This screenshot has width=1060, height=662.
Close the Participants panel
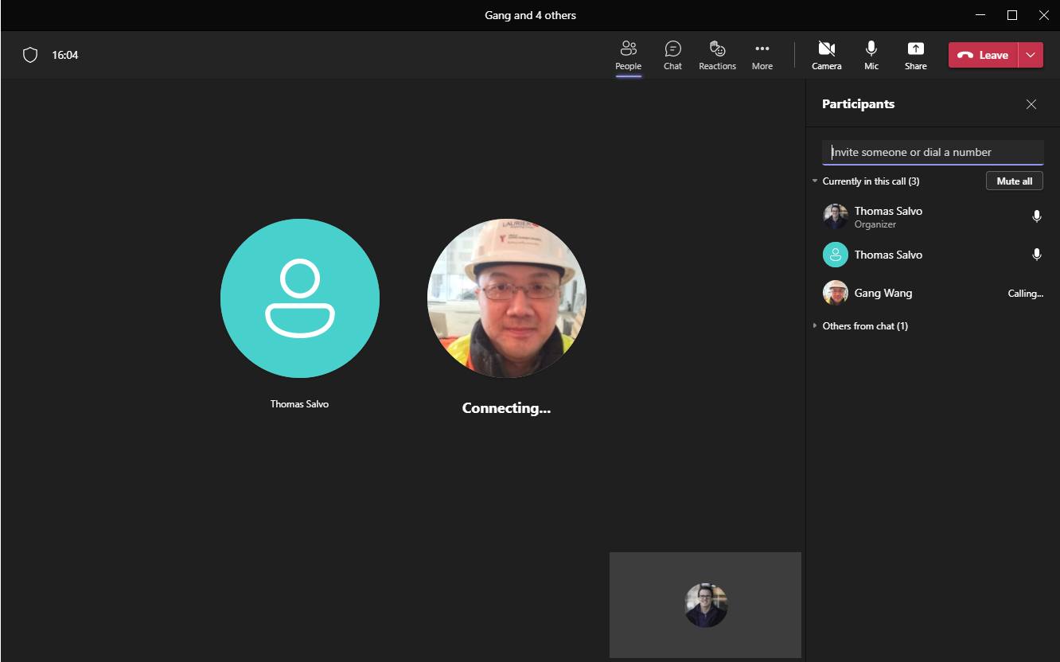coord(1031,104)
